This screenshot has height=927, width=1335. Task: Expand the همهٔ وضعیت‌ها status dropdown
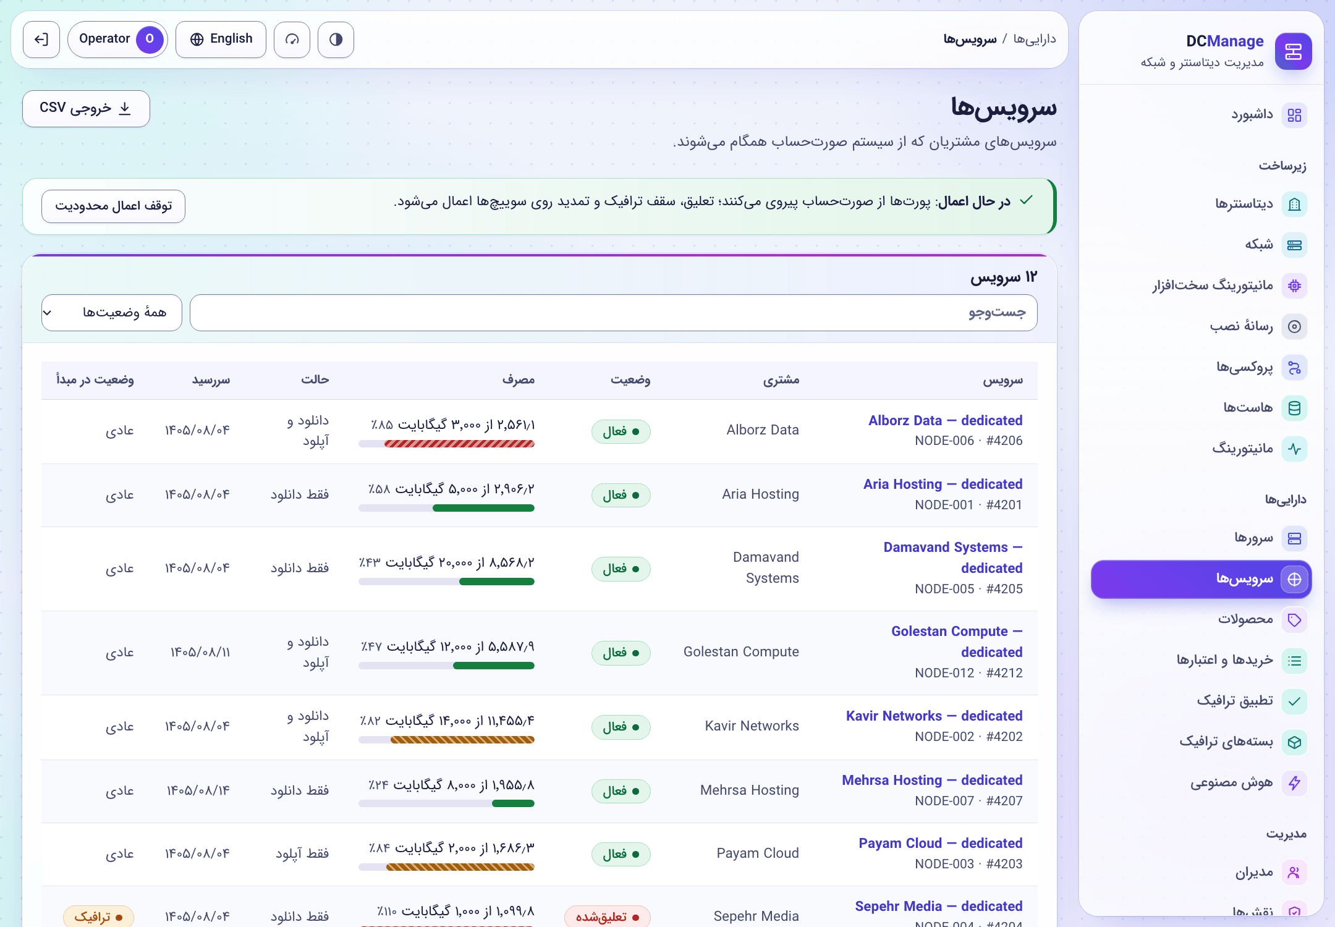[111, 313]
